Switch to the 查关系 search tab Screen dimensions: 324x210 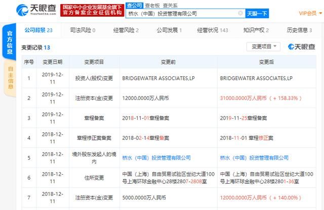coord(170,6)
